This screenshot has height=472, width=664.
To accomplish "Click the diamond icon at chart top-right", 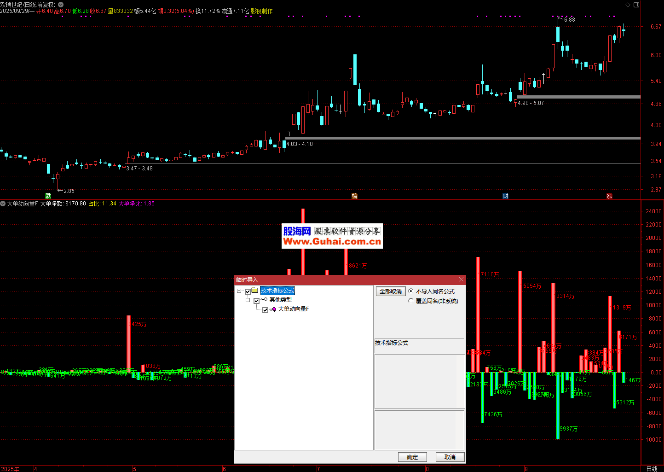I will 628,5.
